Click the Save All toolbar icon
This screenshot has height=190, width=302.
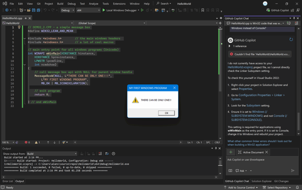(39, 10)
